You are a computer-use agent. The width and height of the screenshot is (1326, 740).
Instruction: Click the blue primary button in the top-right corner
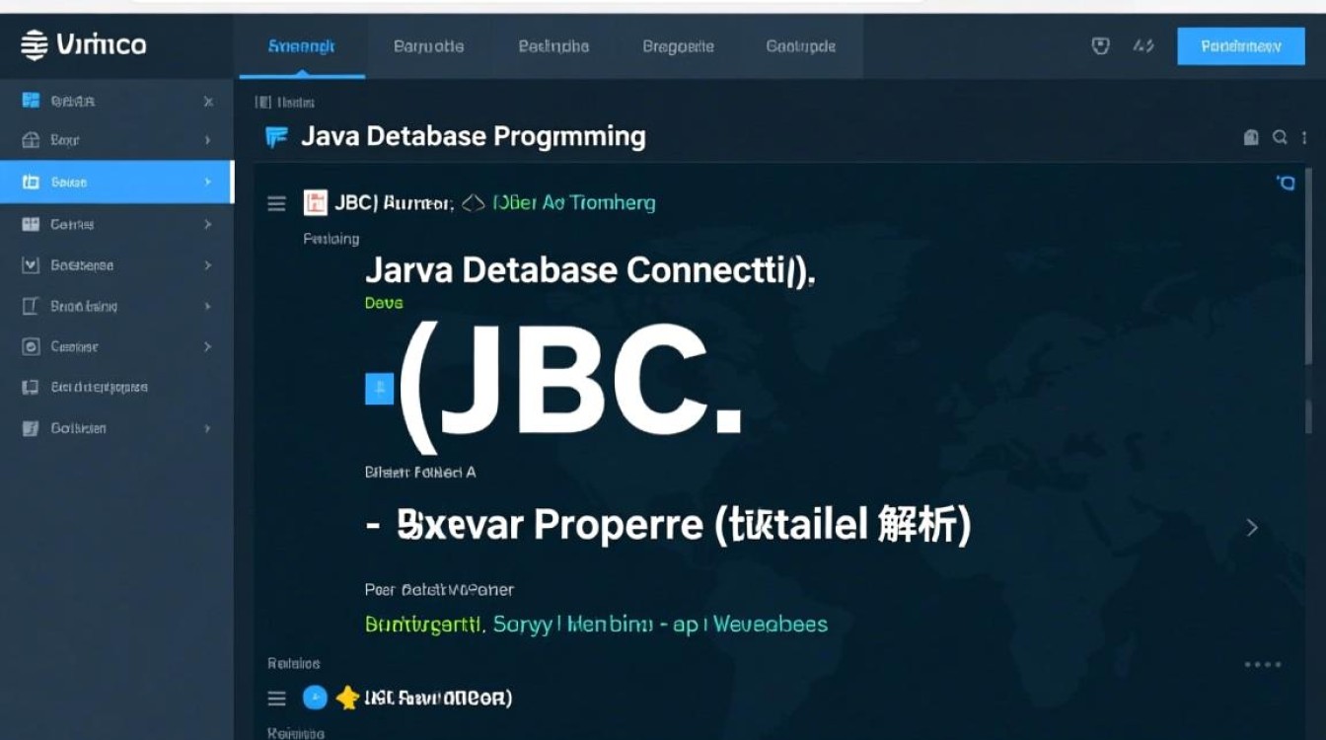point(1240,45)
